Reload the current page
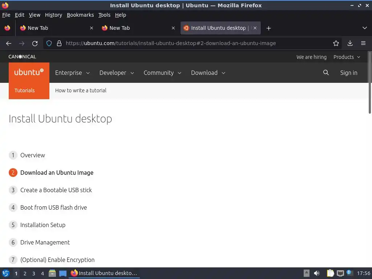 [x=35, y=43]
